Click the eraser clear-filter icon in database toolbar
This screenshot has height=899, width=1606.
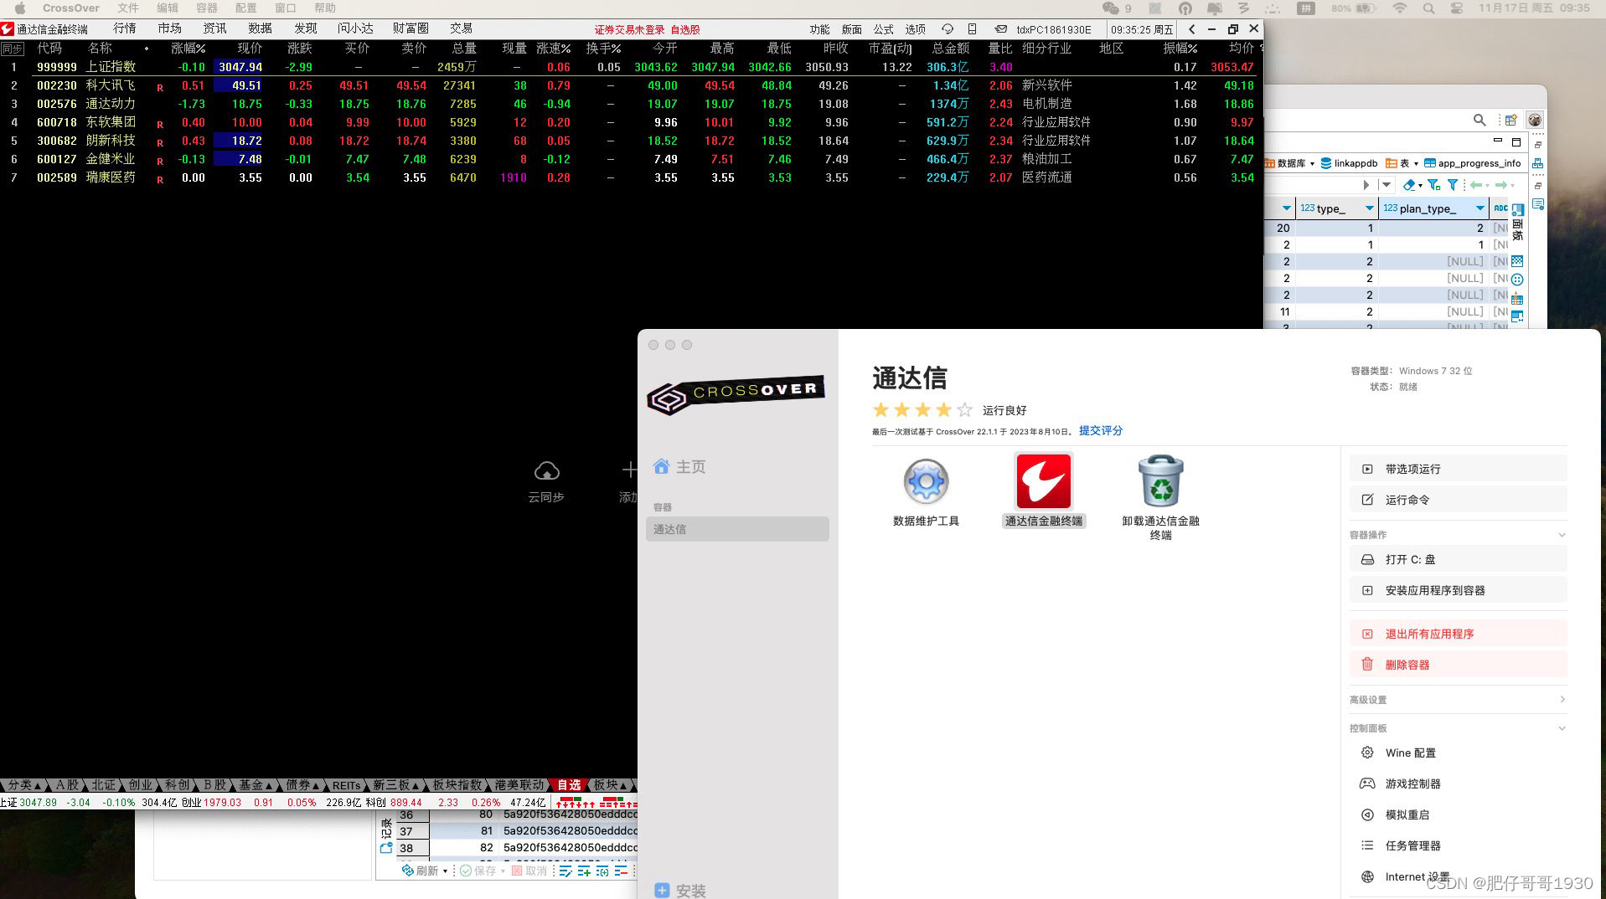pyautogui.click(x=1409, y=185)
